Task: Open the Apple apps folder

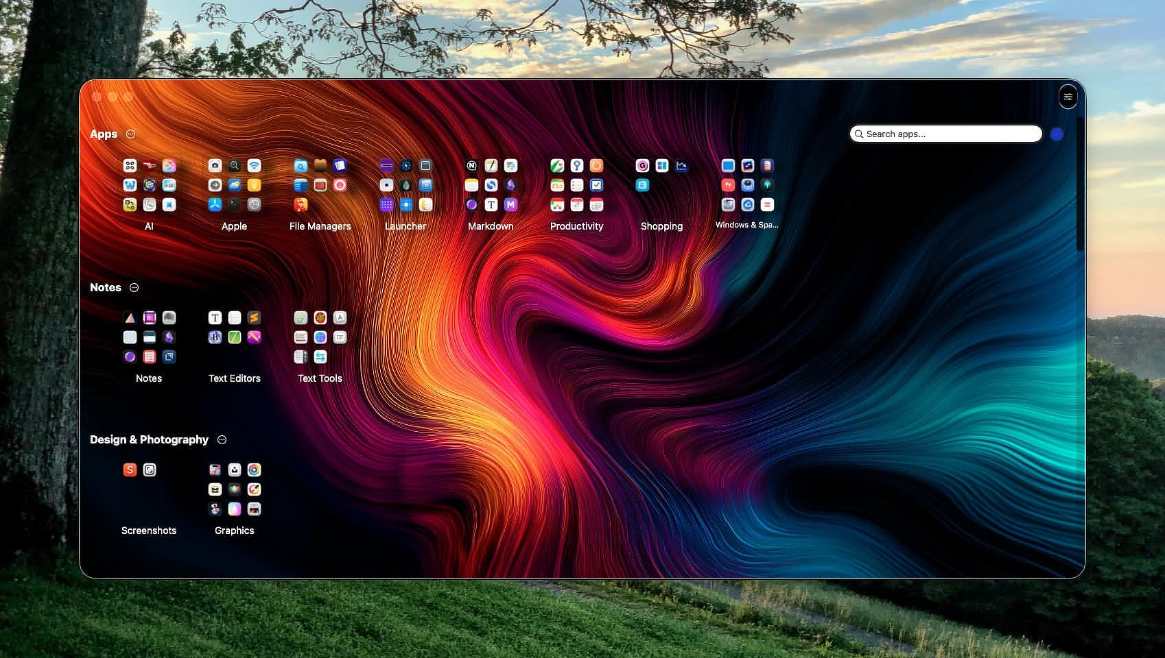Action: [x=234, y=186]
